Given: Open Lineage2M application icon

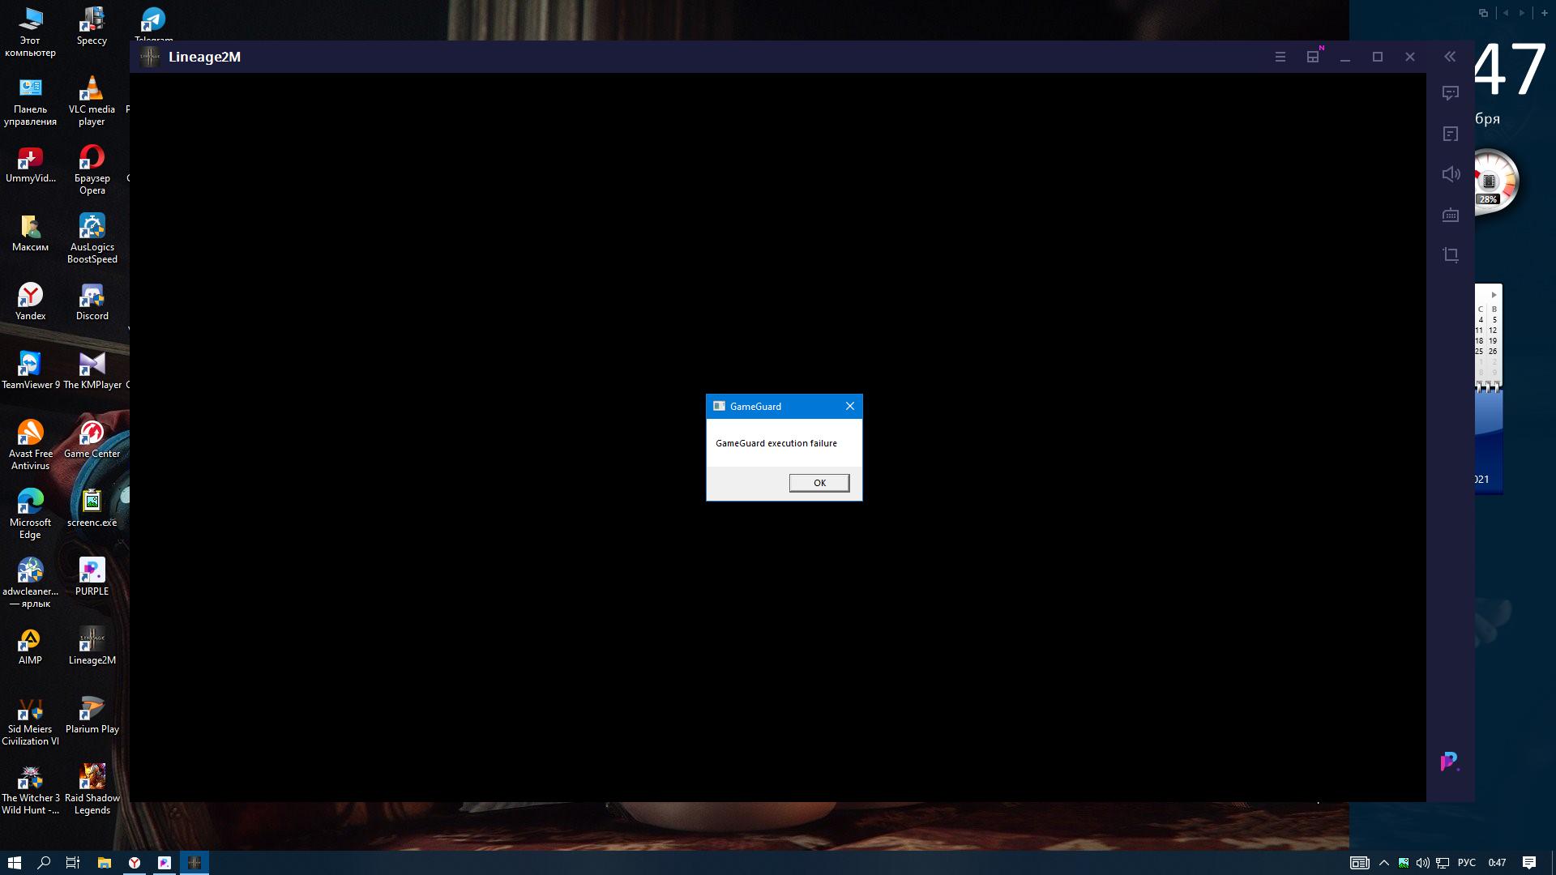Looking at the screenshot, I should coord(92,639).
